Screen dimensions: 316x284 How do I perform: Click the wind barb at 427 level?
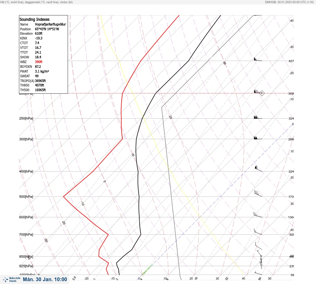(258, 59)
